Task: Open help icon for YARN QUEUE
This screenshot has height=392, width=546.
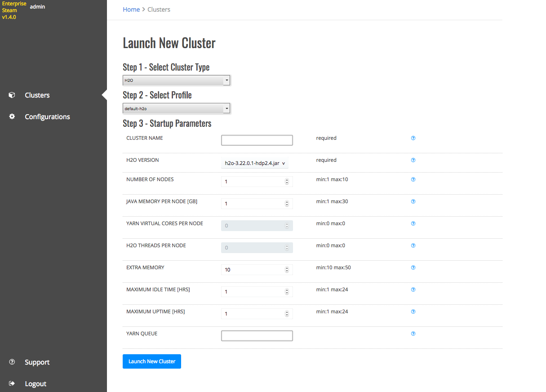Action: tap(413, 334)
